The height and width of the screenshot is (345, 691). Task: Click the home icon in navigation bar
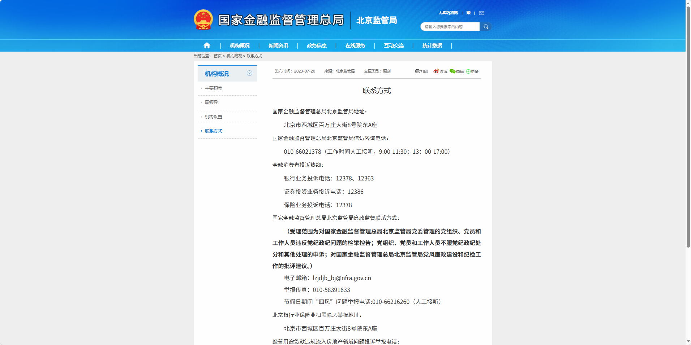point(207,45)
